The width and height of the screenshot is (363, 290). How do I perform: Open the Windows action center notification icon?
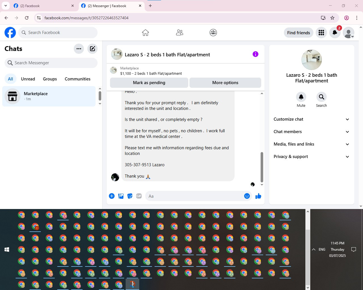pyautogui.click(x=354, y=250)
